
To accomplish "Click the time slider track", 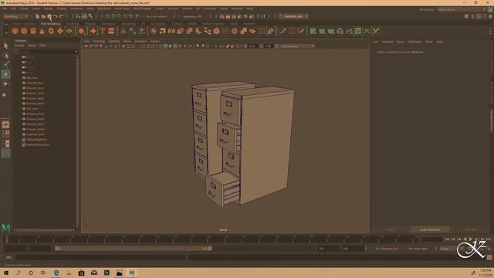I will tap(211, 239).
